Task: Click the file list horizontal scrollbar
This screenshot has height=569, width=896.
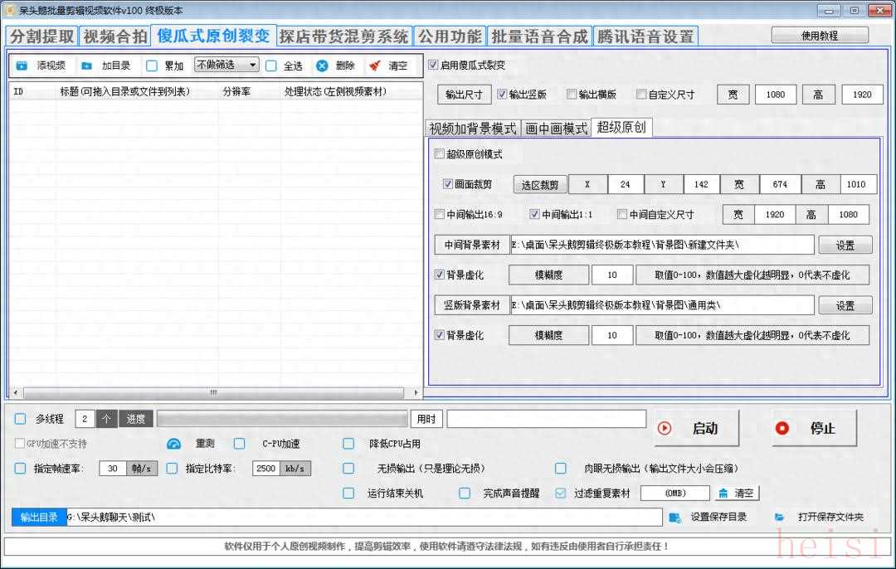Action: pos(214,391)
